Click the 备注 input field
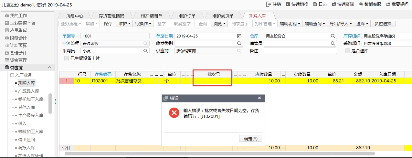Screen dimensions: 412x158 click(x=300, y=51)
